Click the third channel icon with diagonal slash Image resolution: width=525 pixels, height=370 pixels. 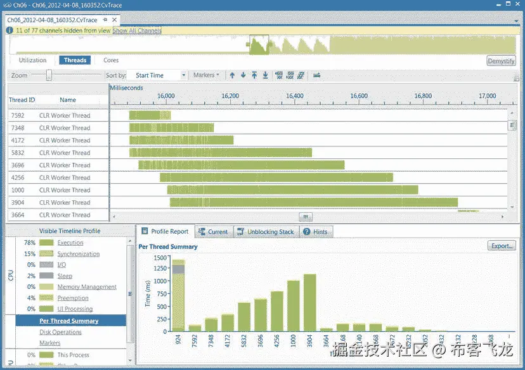301,75
